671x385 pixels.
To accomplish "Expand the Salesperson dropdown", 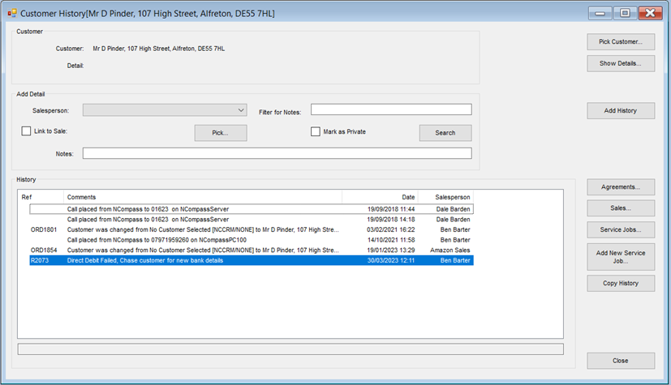I will (x=241, y=110).
